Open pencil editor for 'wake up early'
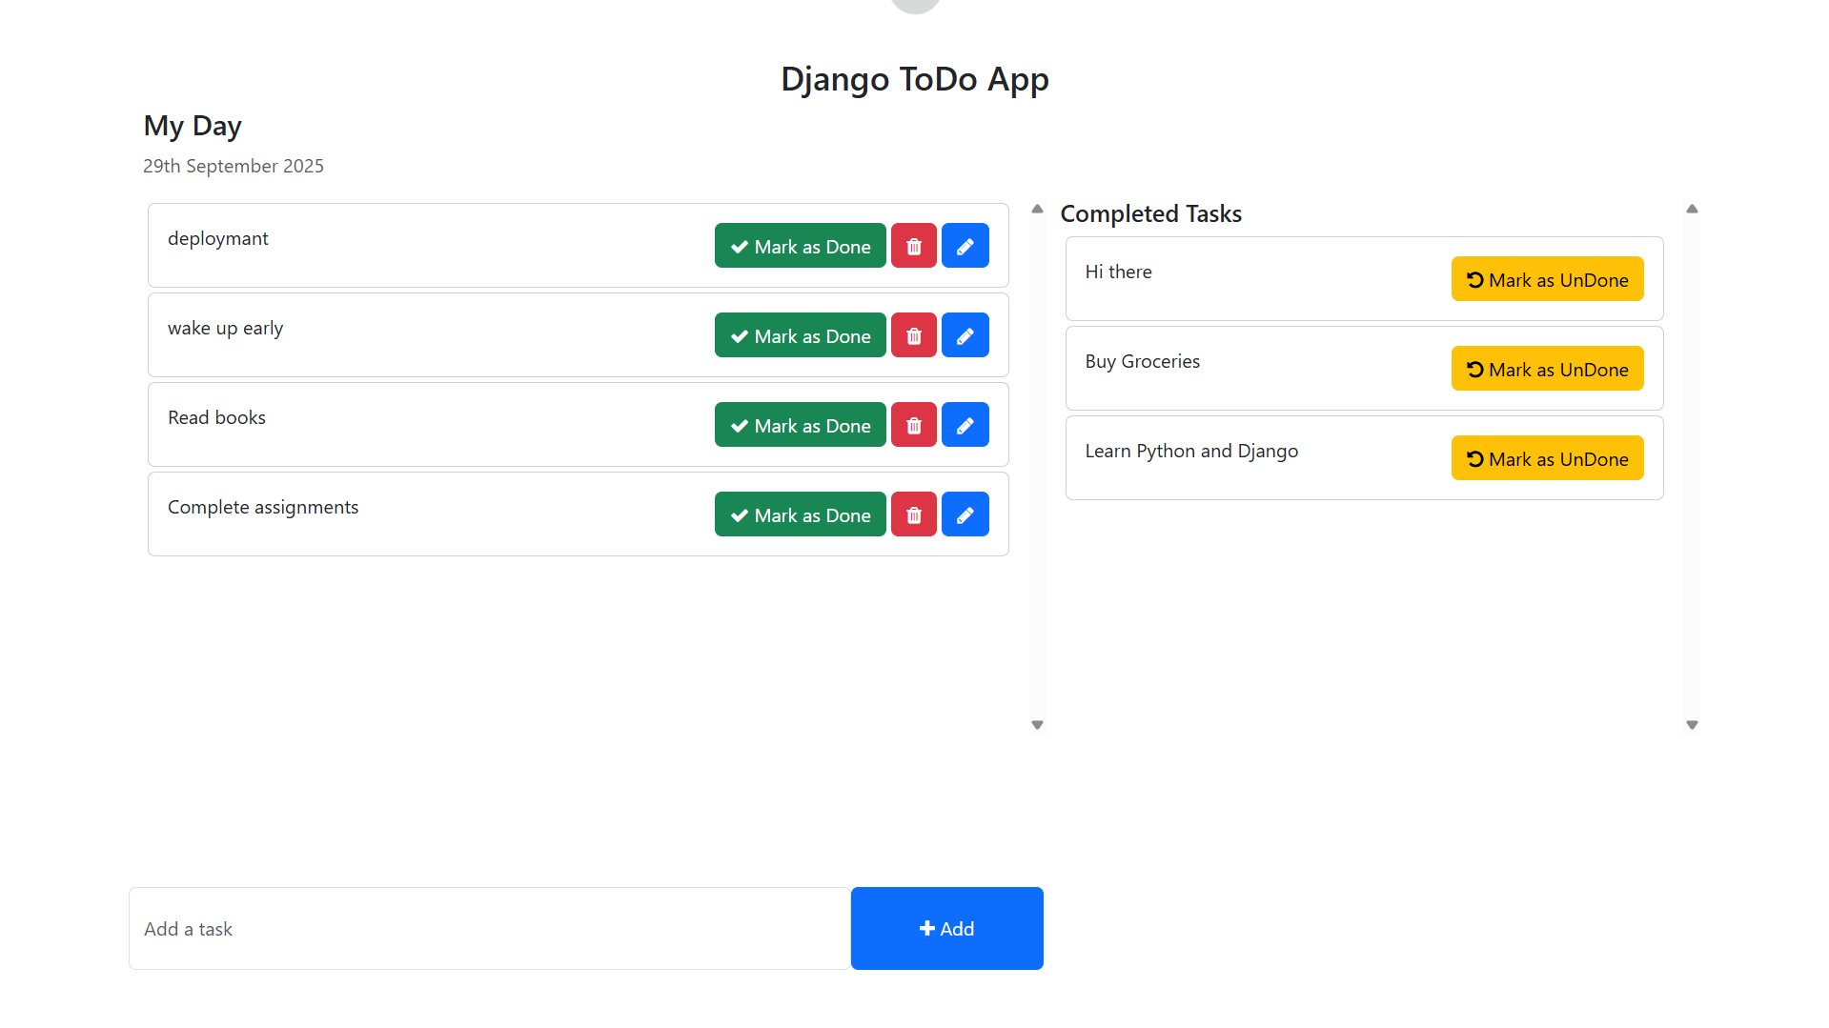 click(965, 335)
